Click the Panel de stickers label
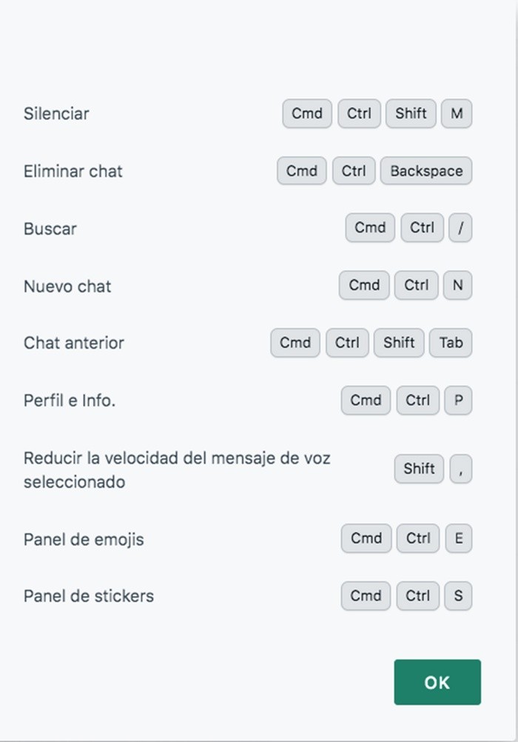This screenshot has height=742, width=518. [x=89, y=596]
